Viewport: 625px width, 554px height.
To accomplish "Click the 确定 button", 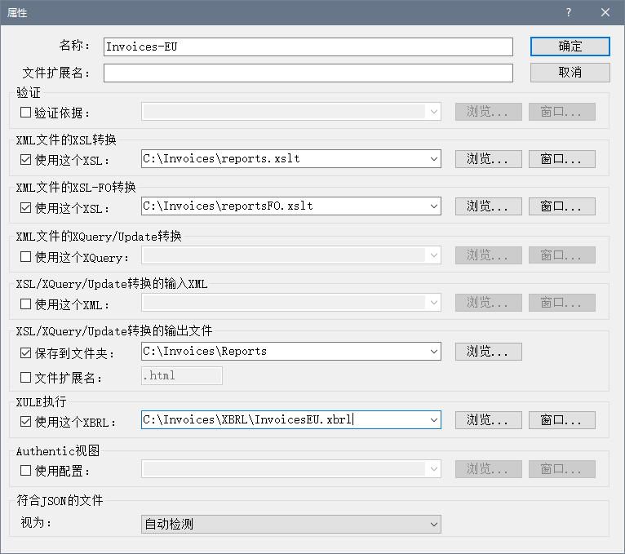I will [x=570, y=47].
